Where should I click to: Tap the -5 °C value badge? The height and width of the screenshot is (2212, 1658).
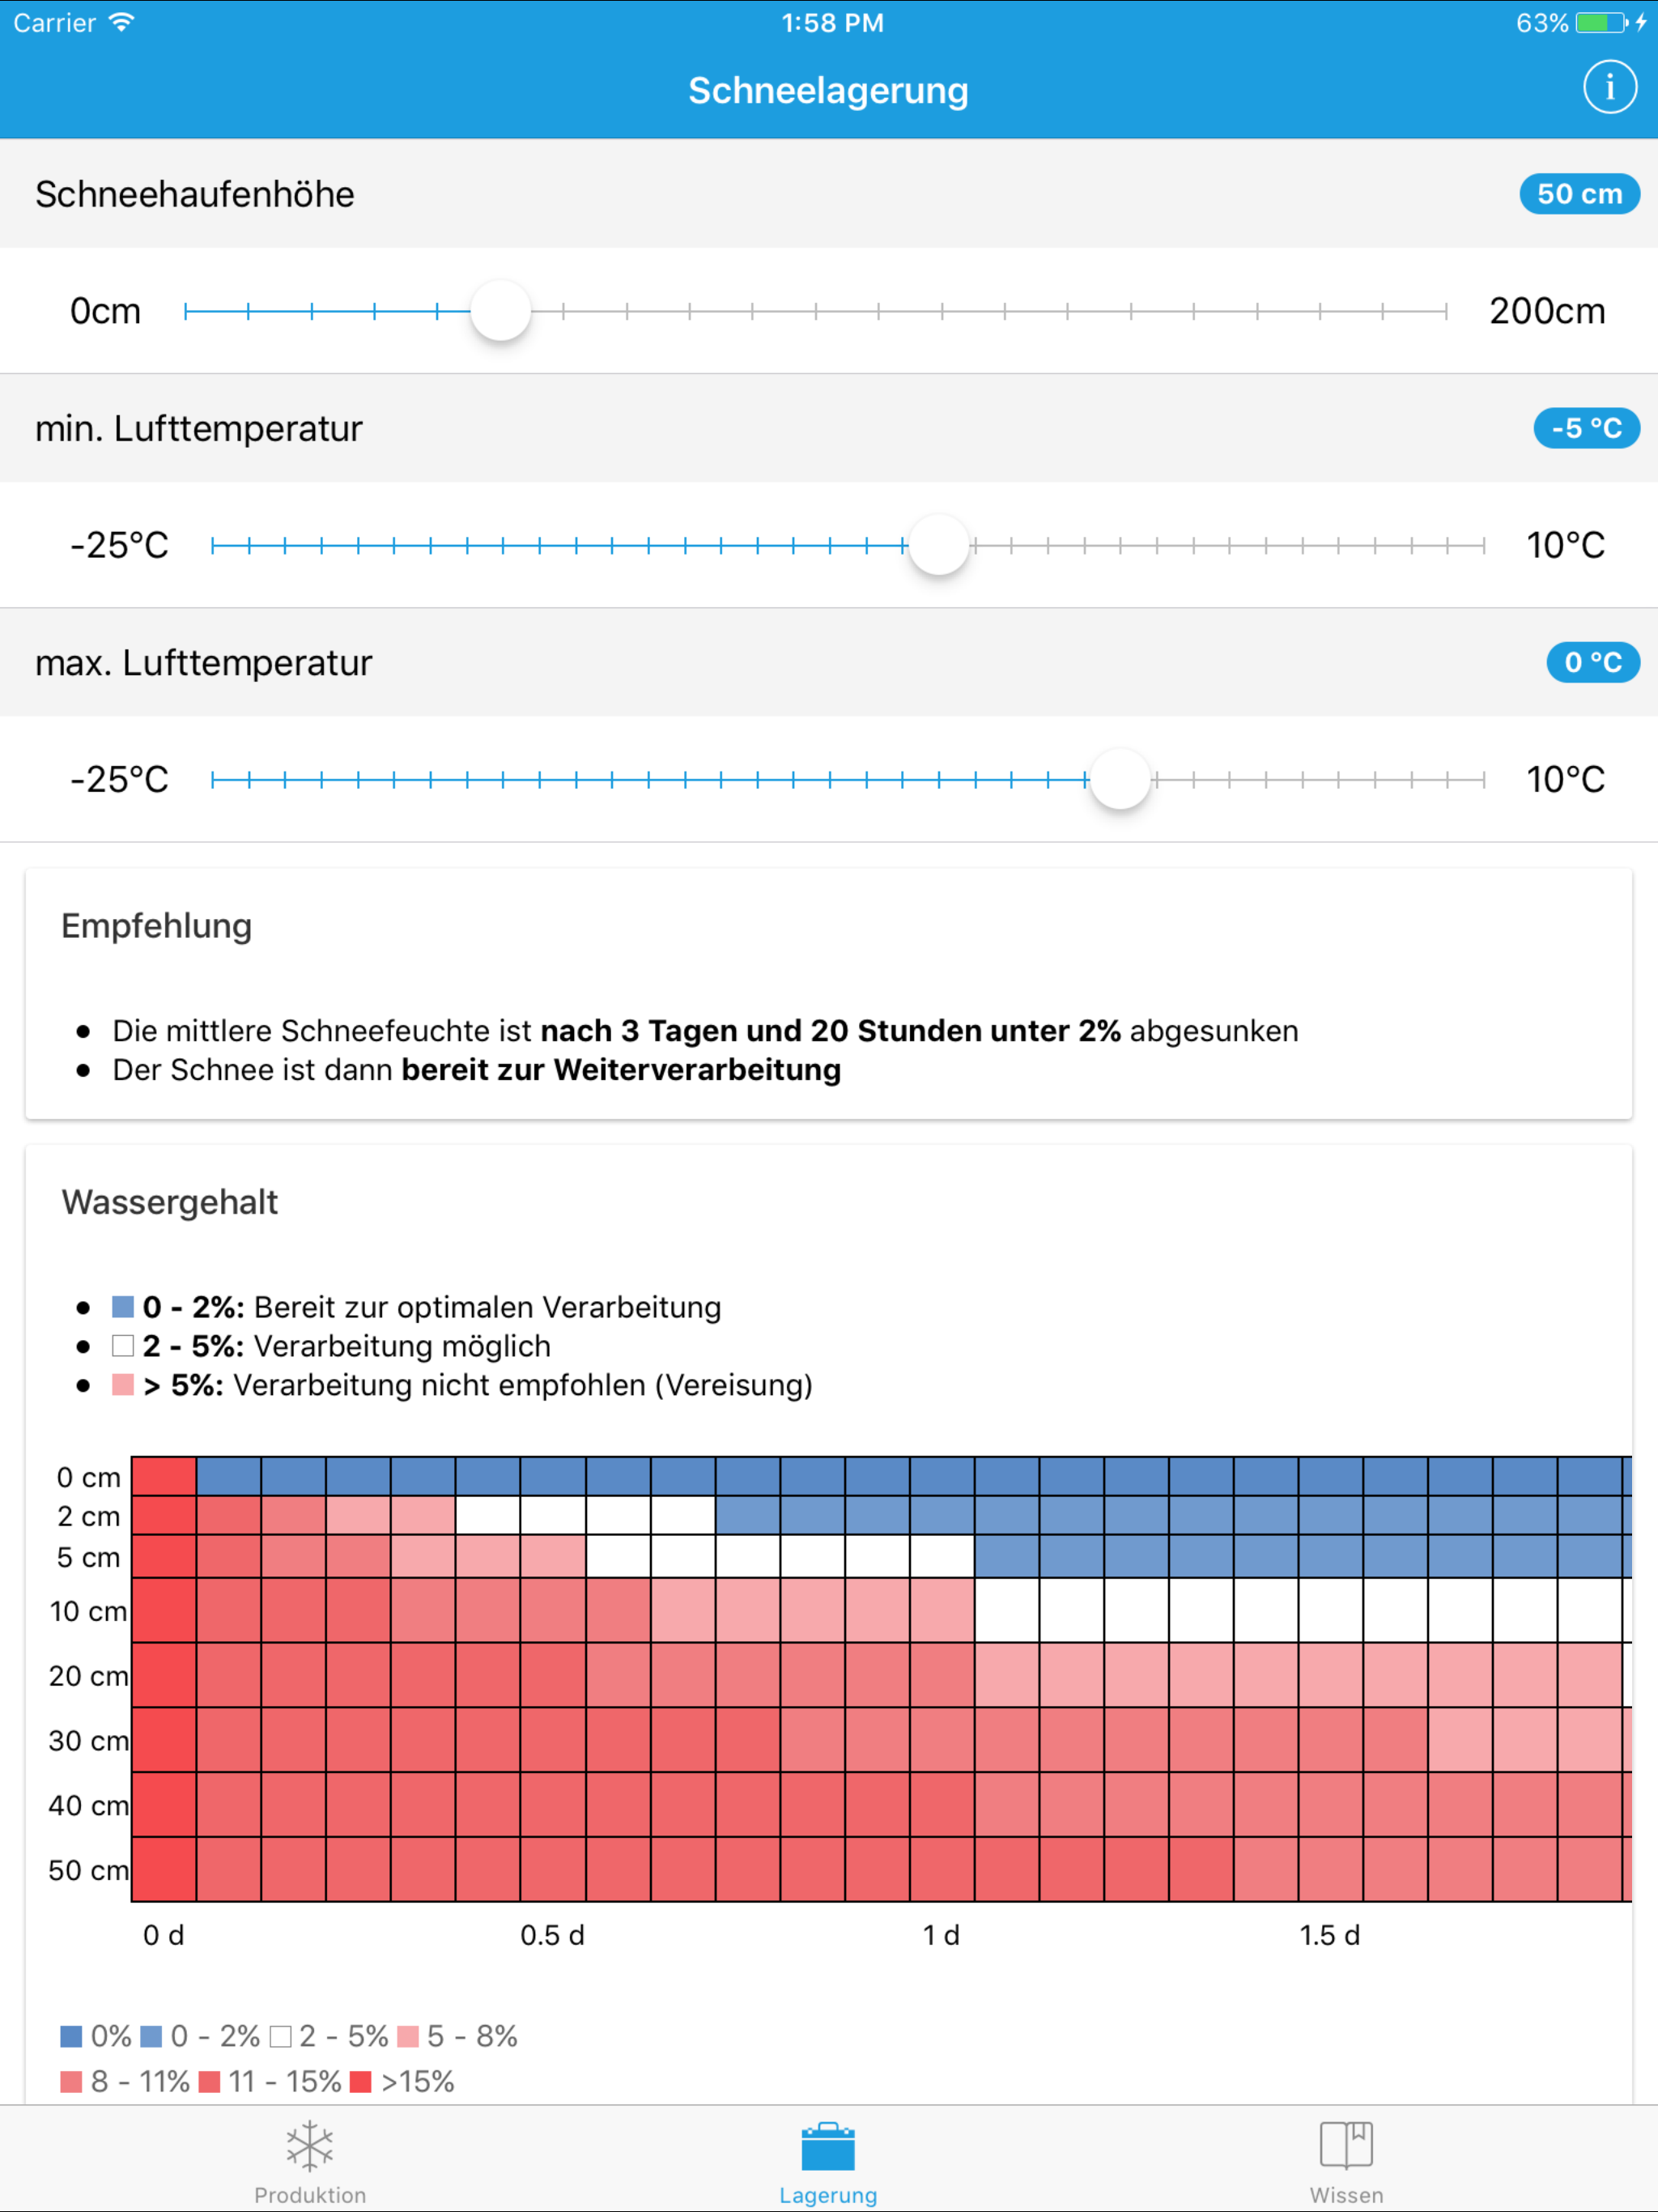point(1586,428)
